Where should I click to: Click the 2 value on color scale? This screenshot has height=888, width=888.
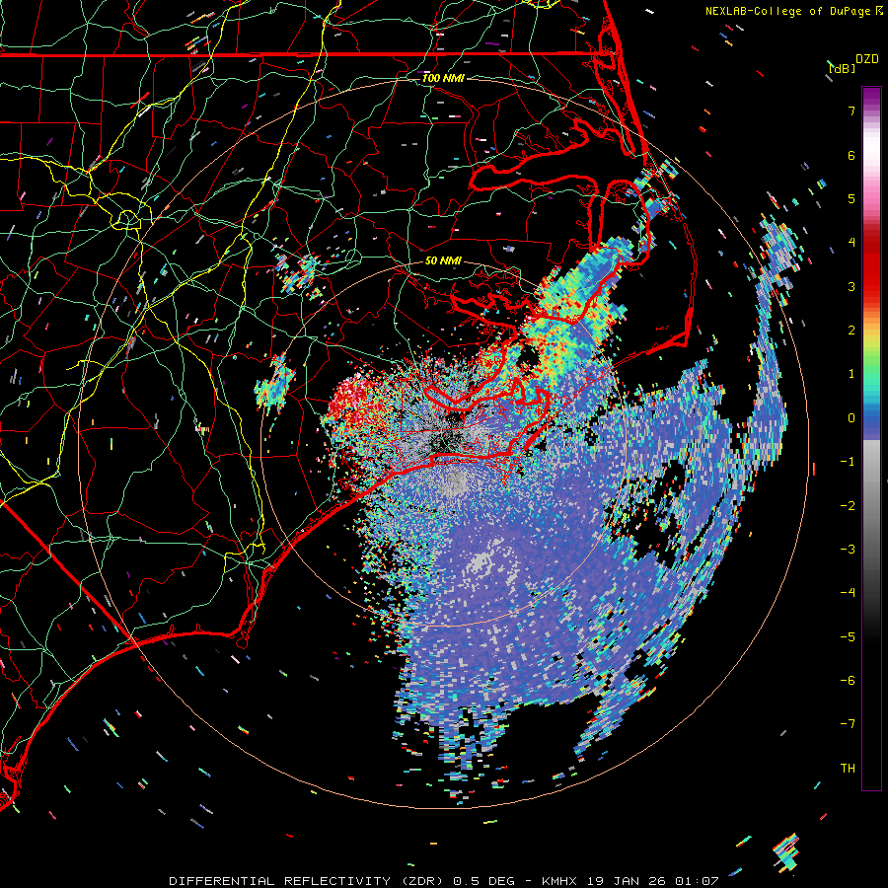click(x=851, y=331)
